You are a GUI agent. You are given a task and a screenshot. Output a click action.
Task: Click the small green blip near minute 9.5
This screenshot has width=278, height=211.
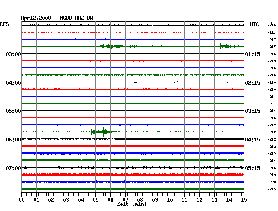coord(162,103)
